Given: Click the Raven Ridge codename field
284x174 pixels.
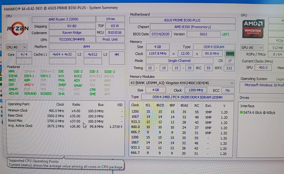Looking at the screenshot, I should coord(72,33).
